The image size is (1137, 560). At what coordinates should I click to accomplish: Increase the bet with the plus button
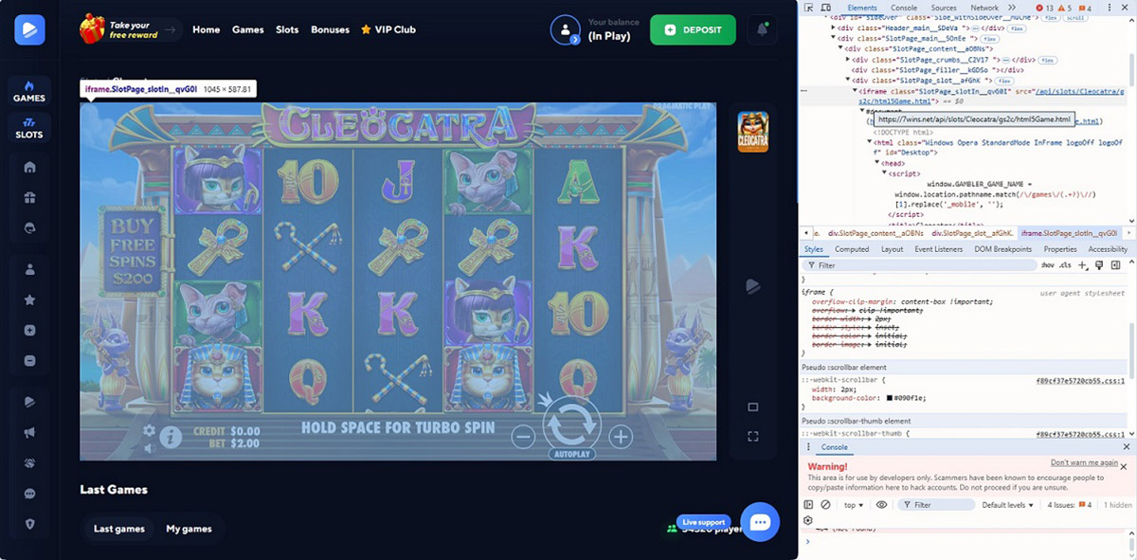click(621, 437)
